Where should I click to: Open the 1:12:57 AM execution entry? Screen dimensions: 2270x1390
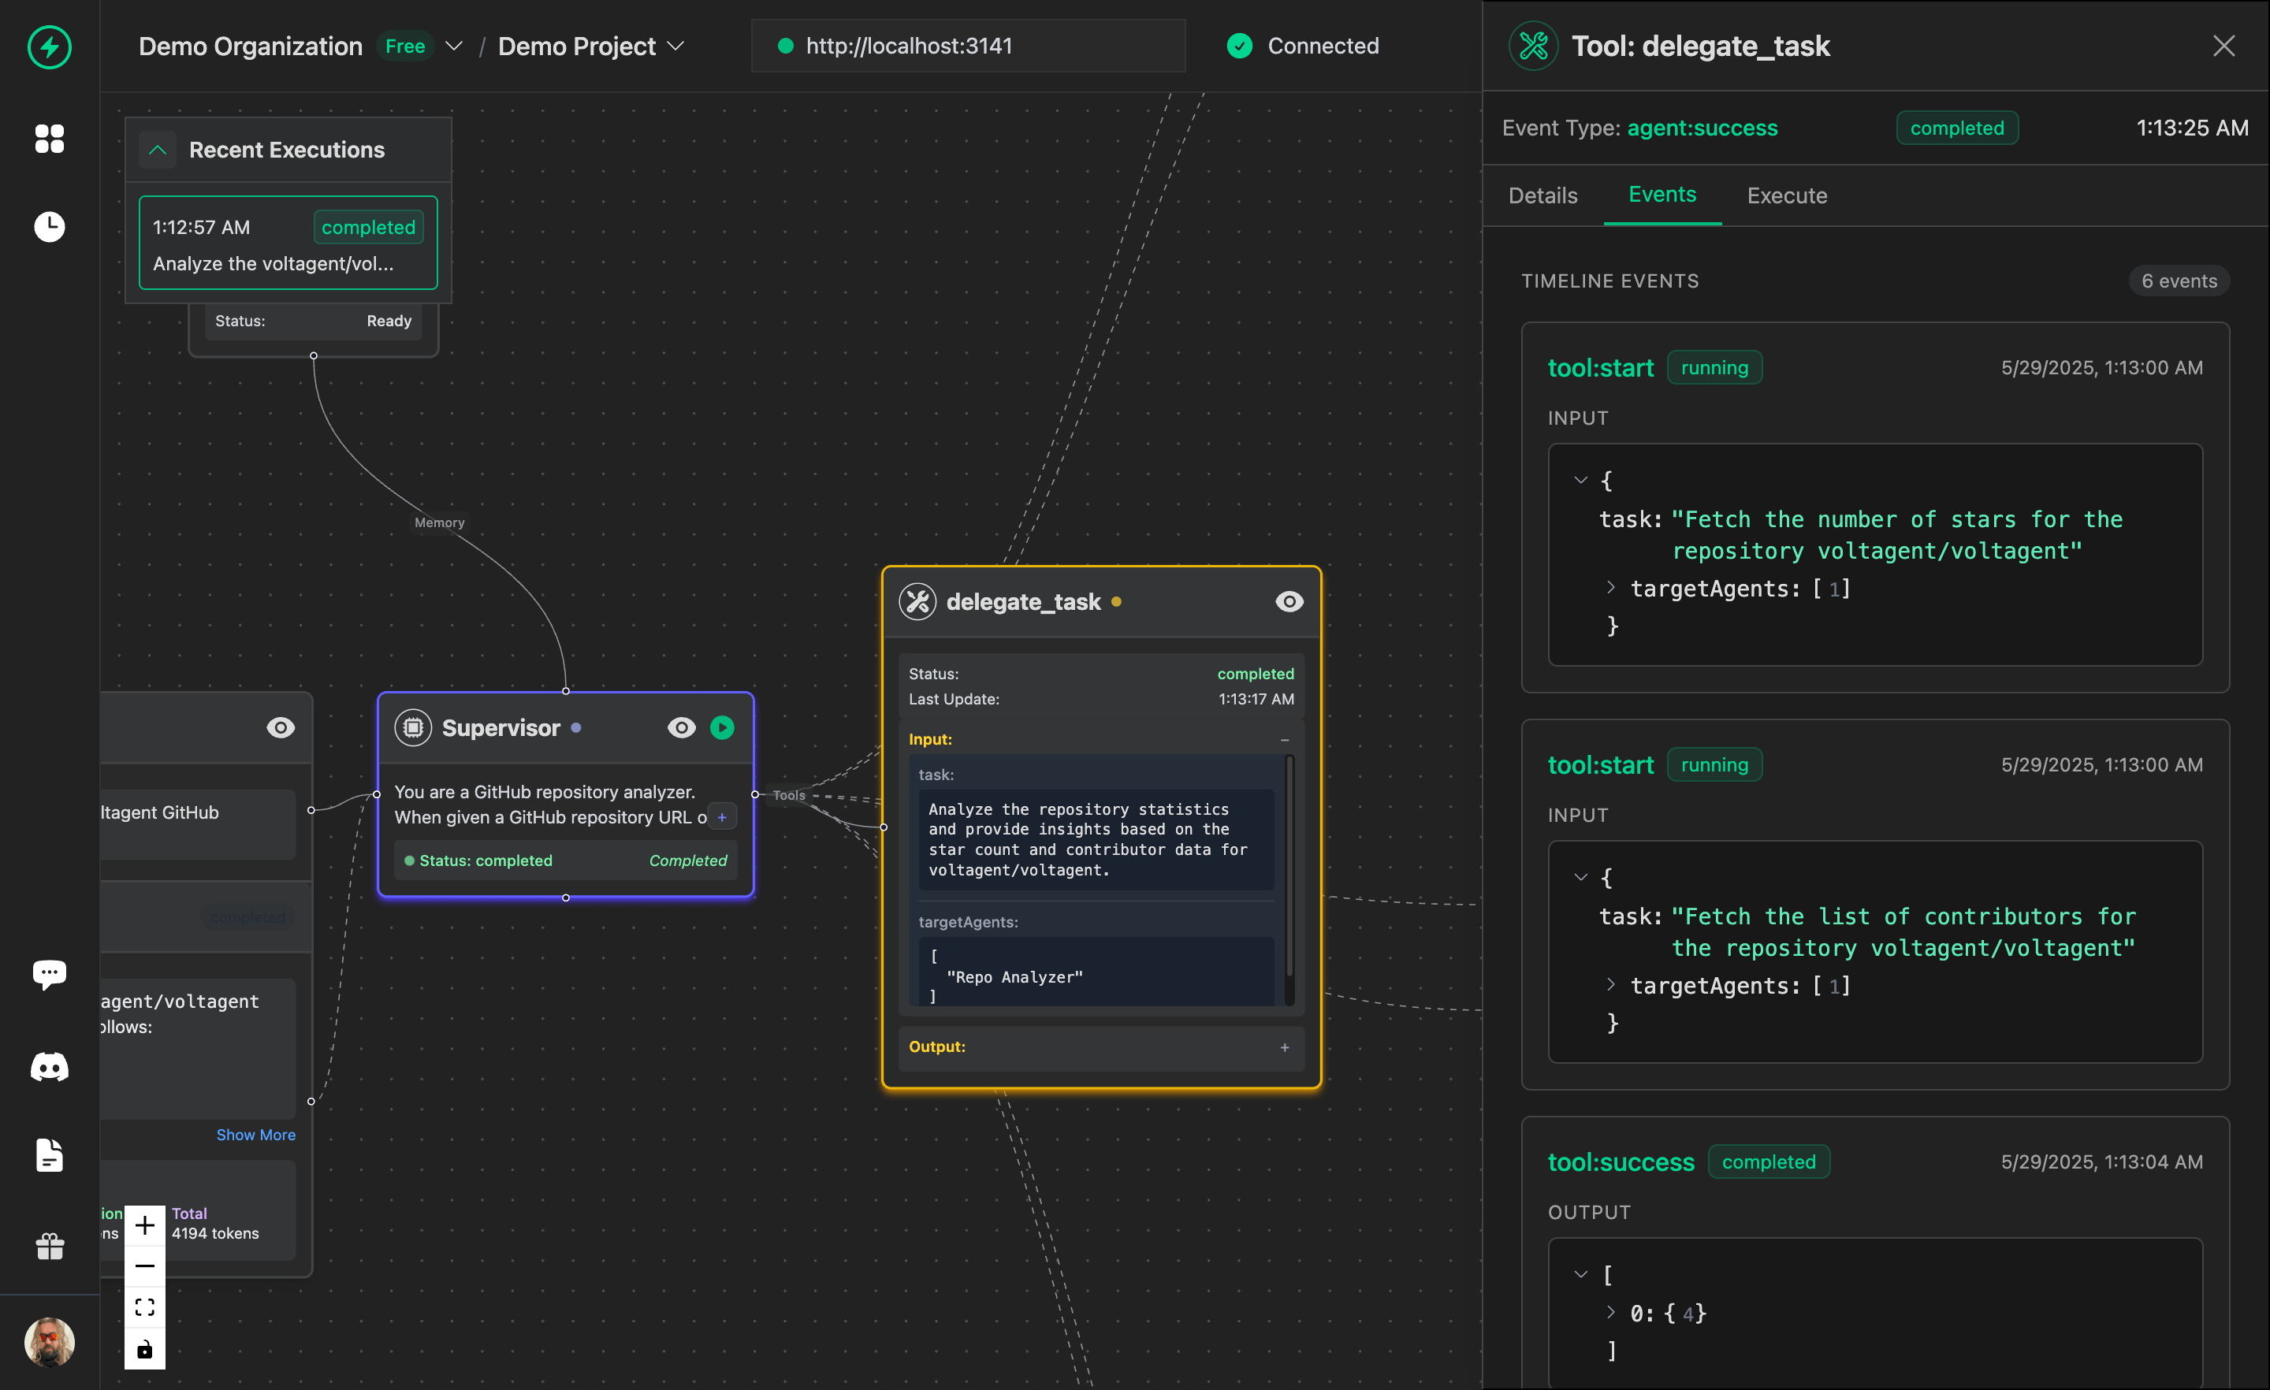[x=288, y=243]
